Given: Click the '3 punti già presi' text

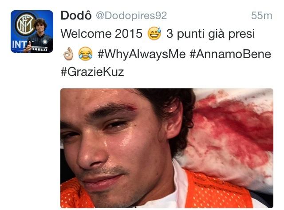Looking at the screenshot, I should point(210,34).
